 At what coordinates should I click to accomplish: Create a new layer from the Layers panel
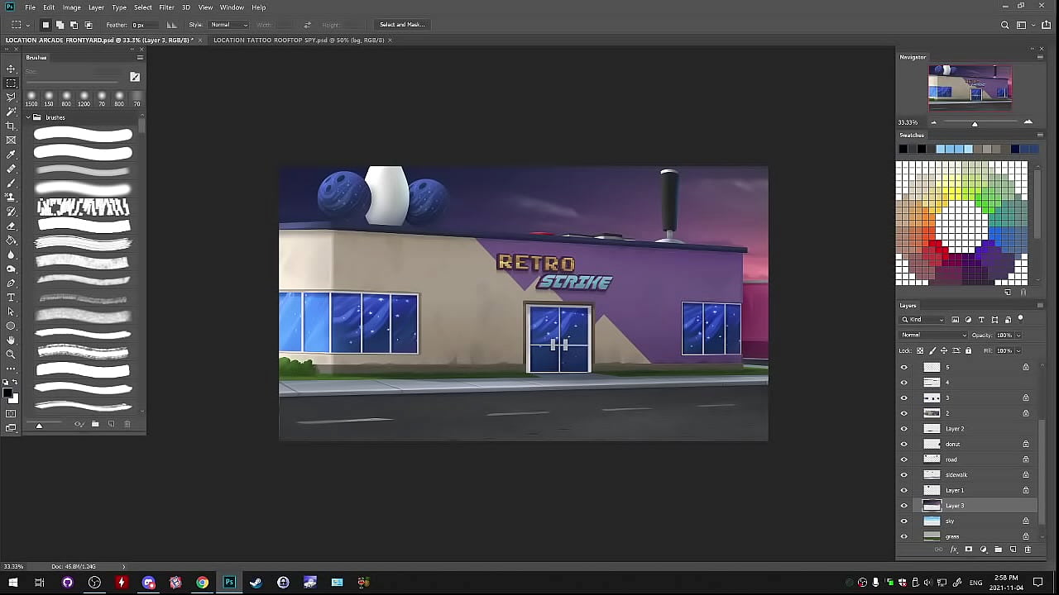pyautogui.click(x=1013, y=550)
